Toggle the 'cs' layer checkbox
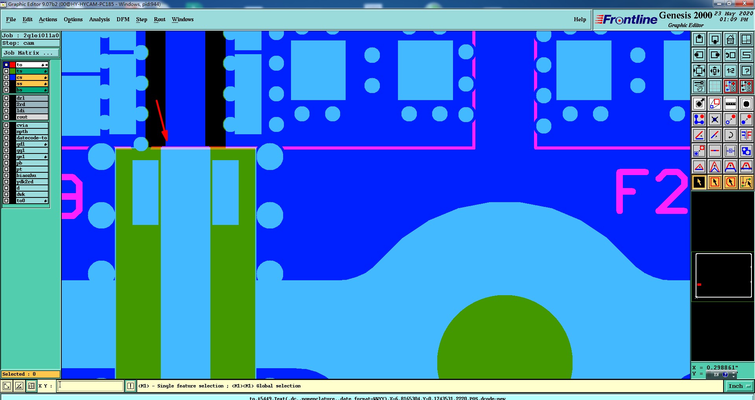This screenshot has width=755, height=400. pos(6,77)
